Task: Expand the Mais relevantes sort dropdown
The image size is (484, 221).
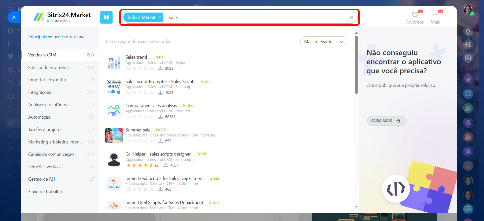Action: coord(324,42)
